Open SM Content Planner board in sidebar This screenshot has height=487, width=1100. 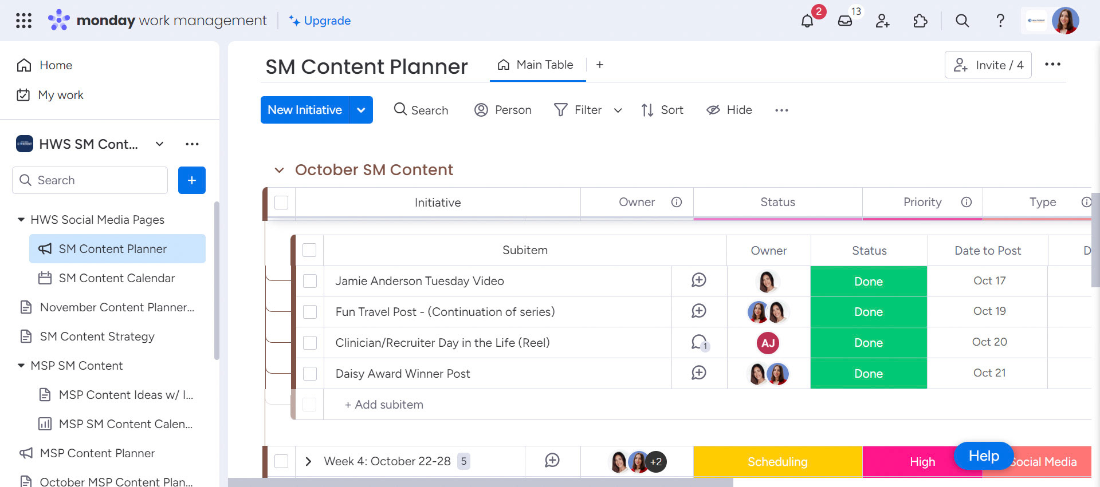[x=117, y=249]
